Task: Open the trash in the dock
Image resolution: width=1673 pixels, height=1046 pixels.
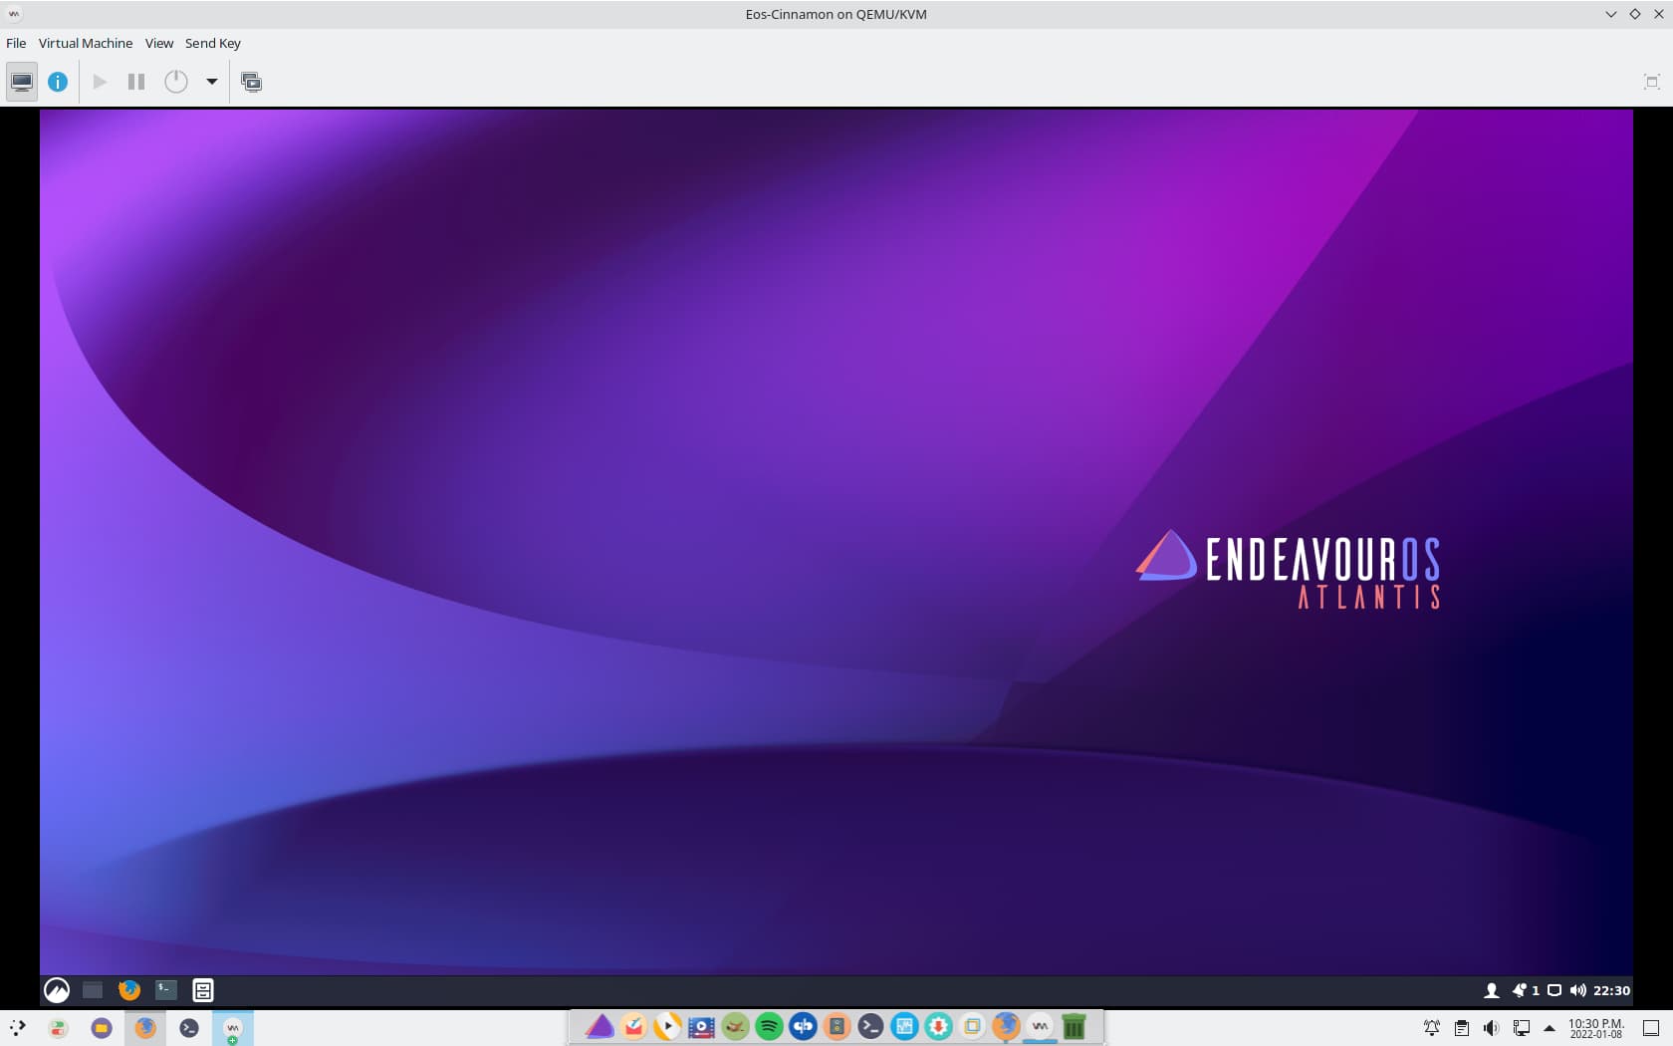Action: pyautogui.click(x=1075, y=1026)
